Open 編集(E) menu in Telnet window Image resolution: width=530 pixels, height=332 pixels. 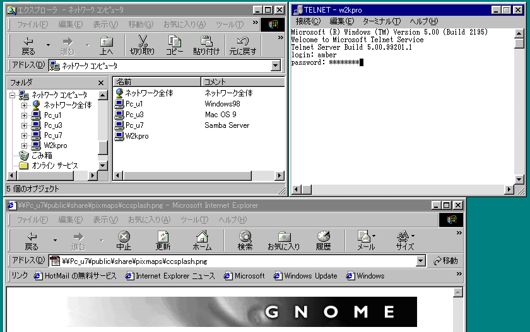click(x=342, y=21)
